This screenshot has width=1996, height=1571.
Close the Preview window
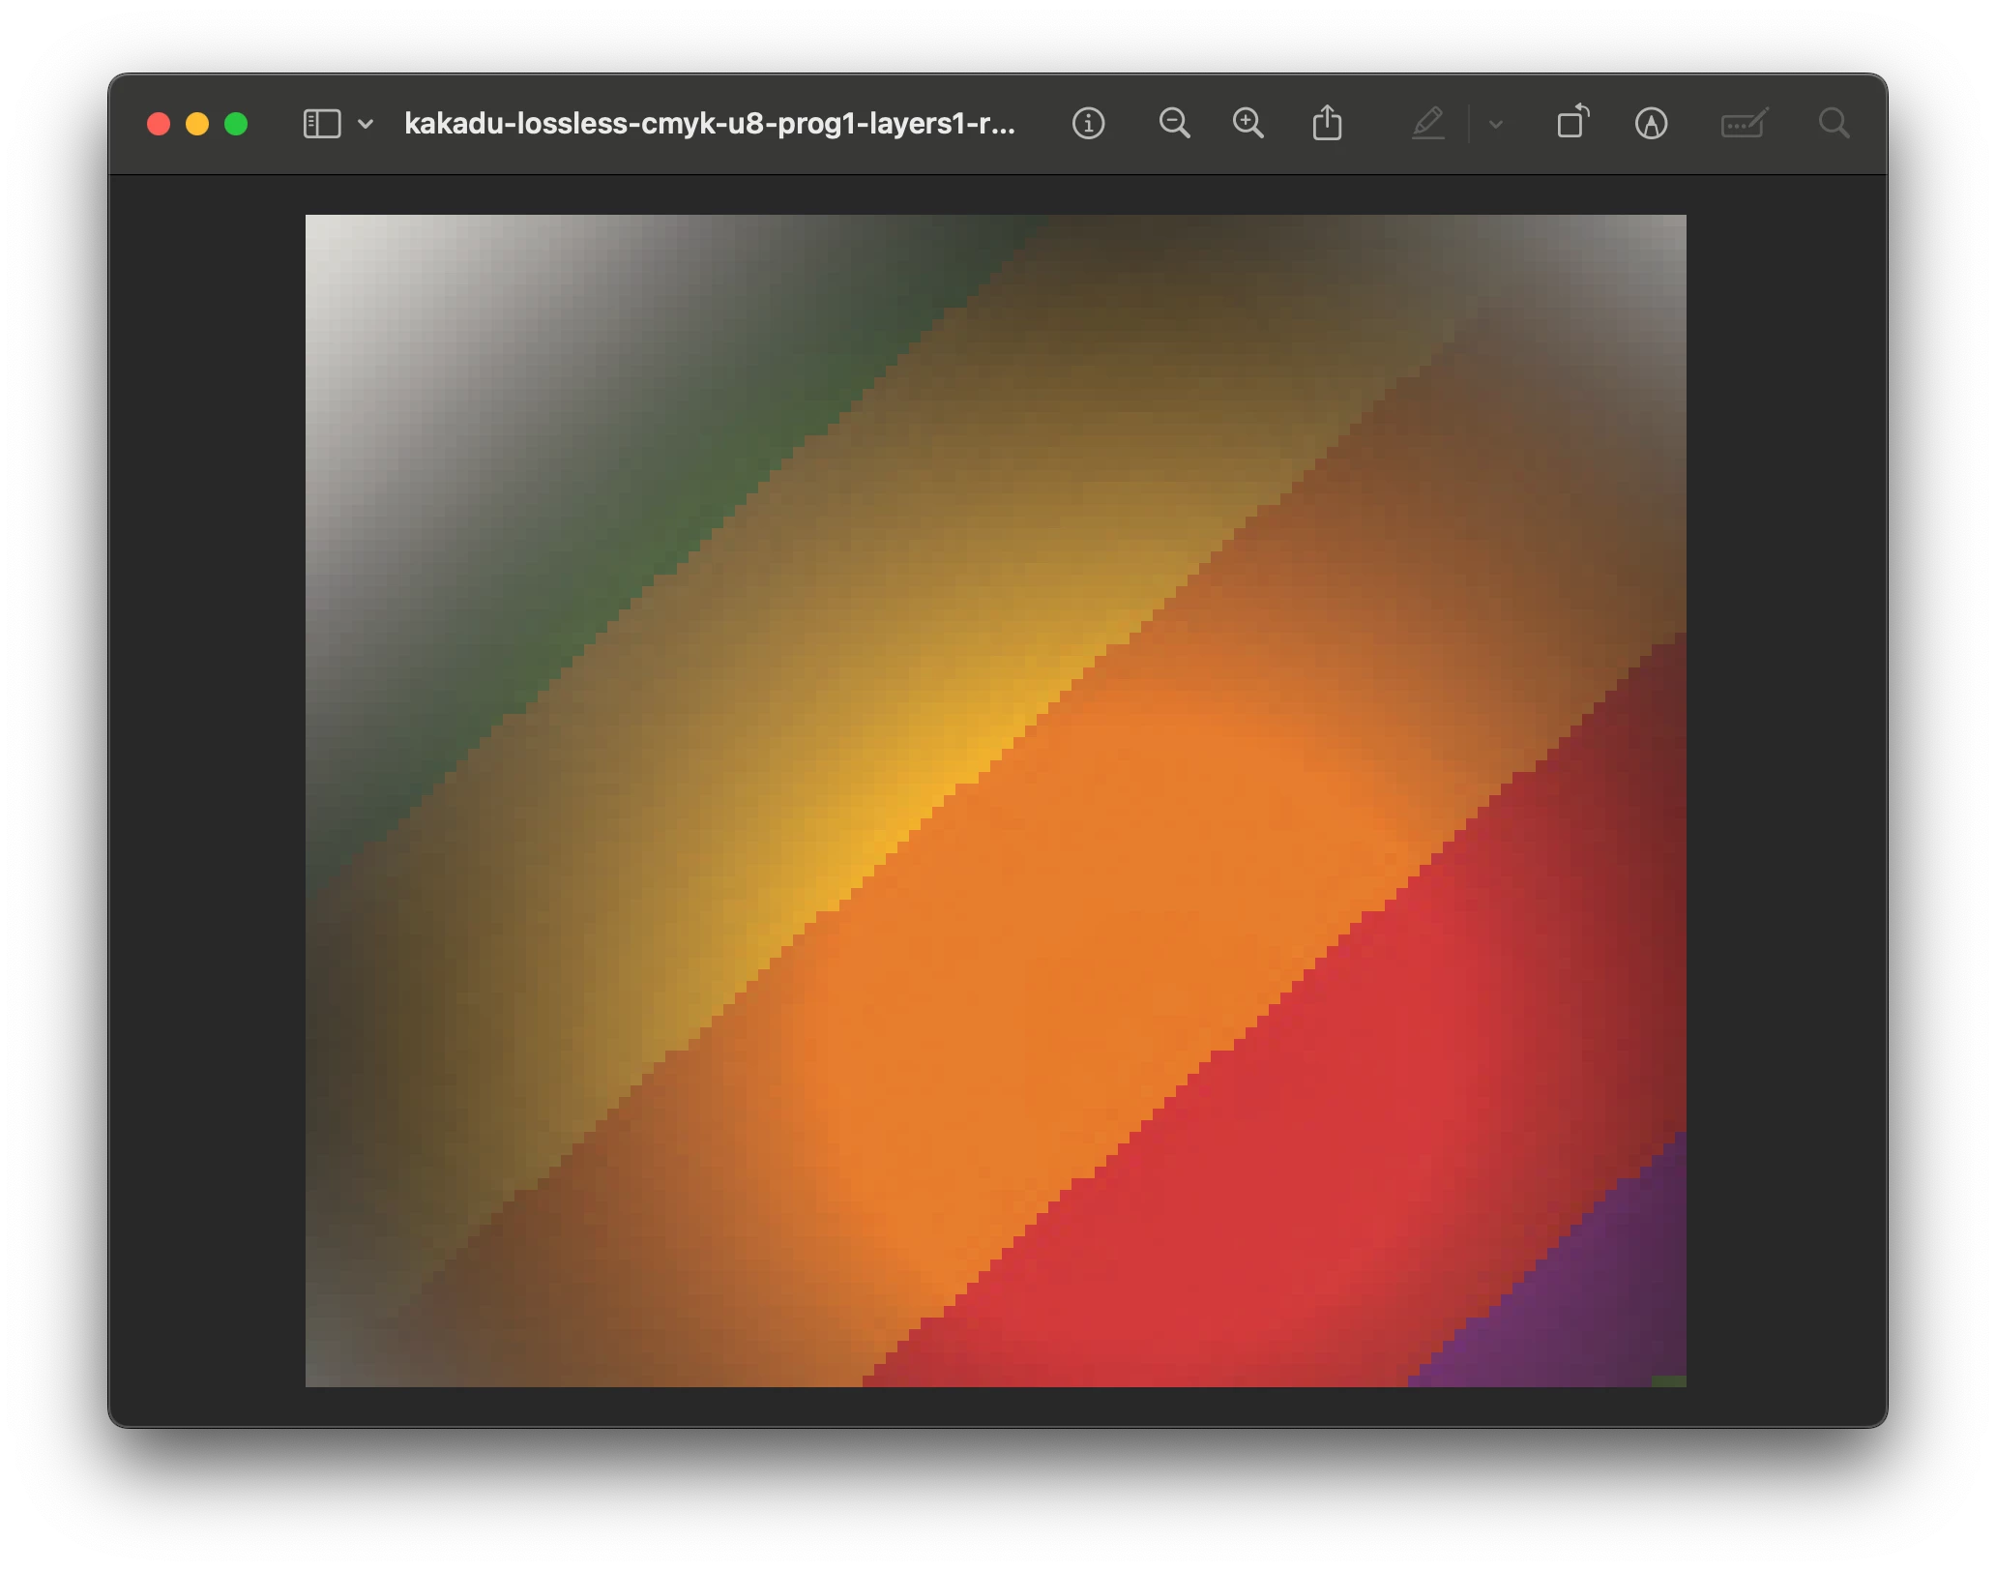159,124
